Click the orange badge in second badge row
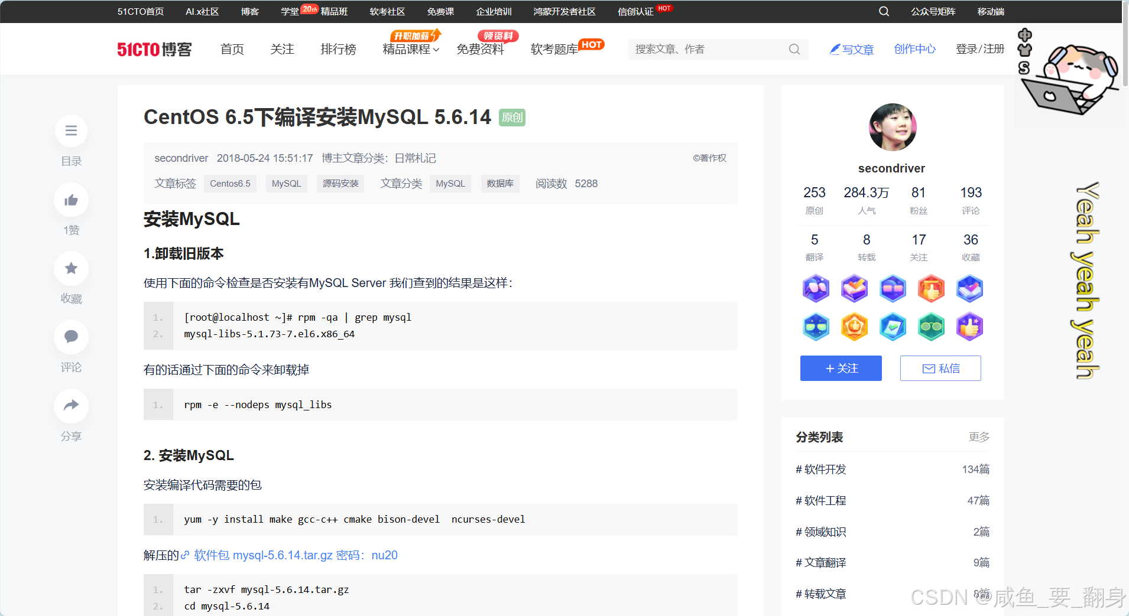 click(854, 327)
